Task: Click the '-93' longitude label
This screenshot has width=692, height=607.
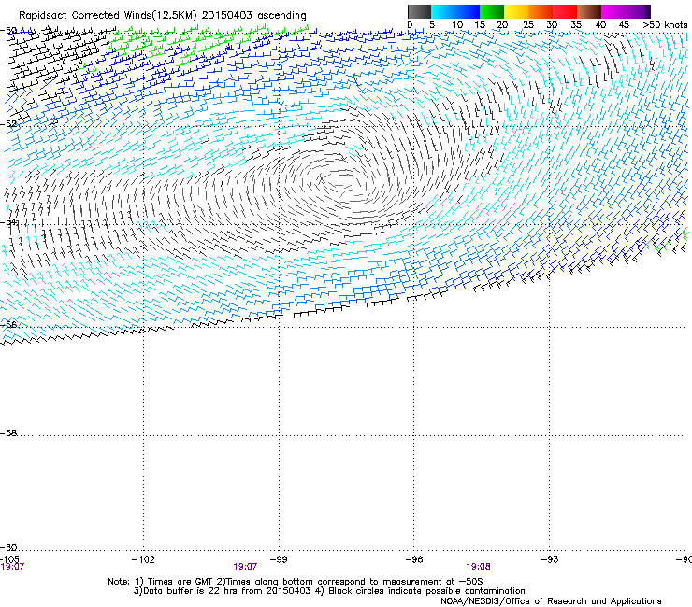Action: (x=550, y=559)
